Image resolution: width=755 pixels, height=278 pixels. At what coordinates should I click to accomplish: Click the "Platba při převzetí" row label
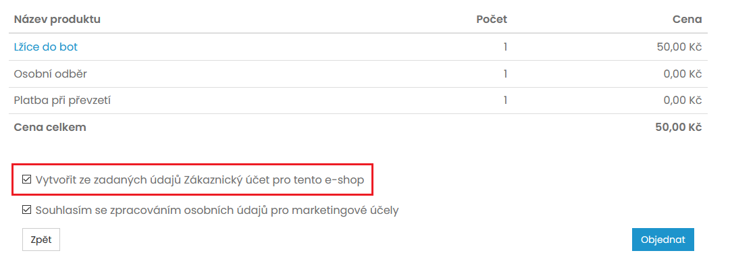pos(62,101)
